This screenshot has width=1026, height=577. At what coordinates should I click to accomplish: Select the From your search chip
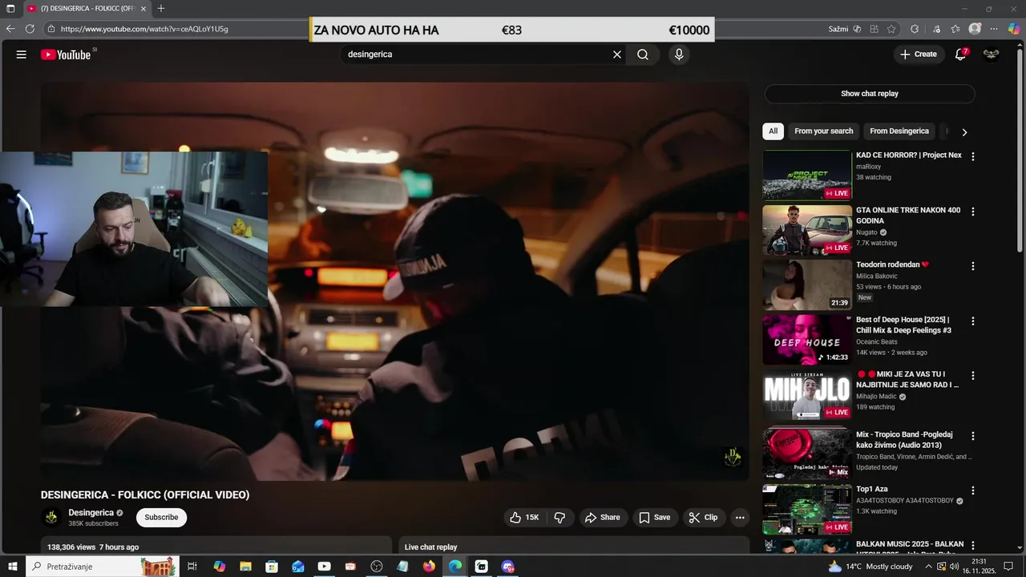[824, 131]
